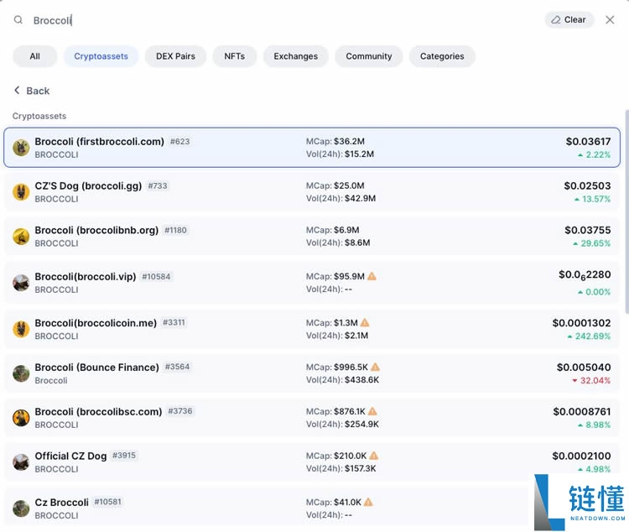Select the Cryptoassets filter tab
Screen dimensions: 629x532
click(x=101, y=56)
